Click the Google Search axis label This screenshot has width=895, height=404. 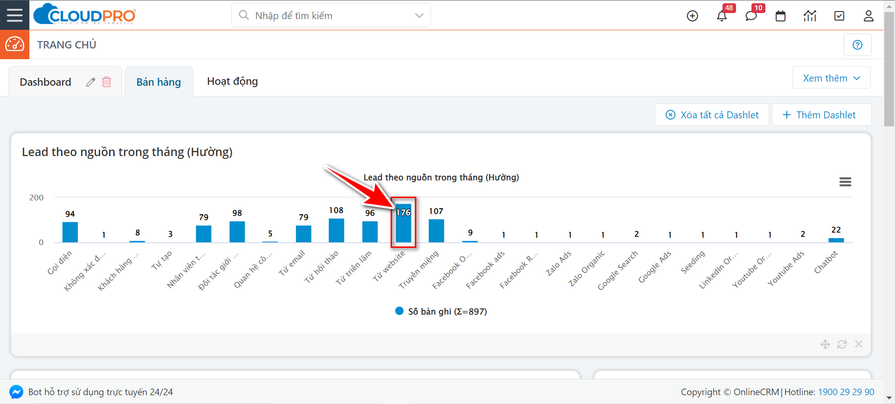click(x=618, y=270)
